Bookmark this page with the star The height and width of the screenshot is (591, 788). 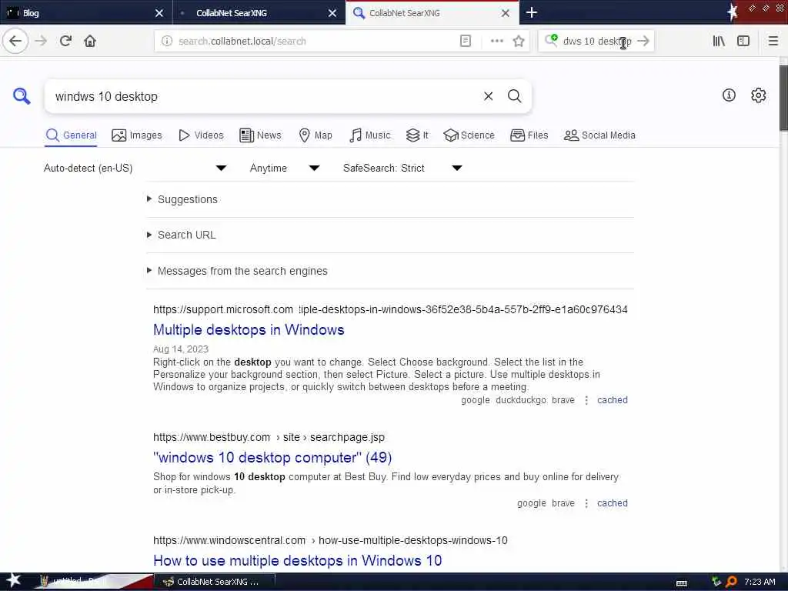(519, 42)
